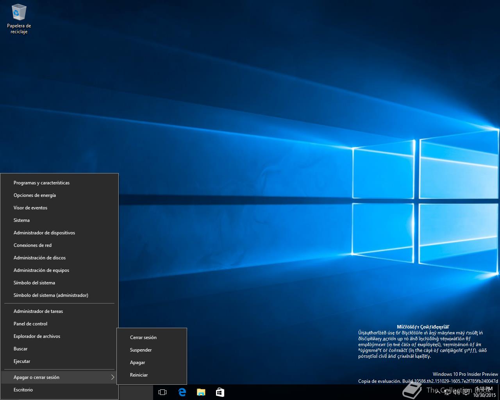Open Administrador de tareas

(x=59, y=311)
